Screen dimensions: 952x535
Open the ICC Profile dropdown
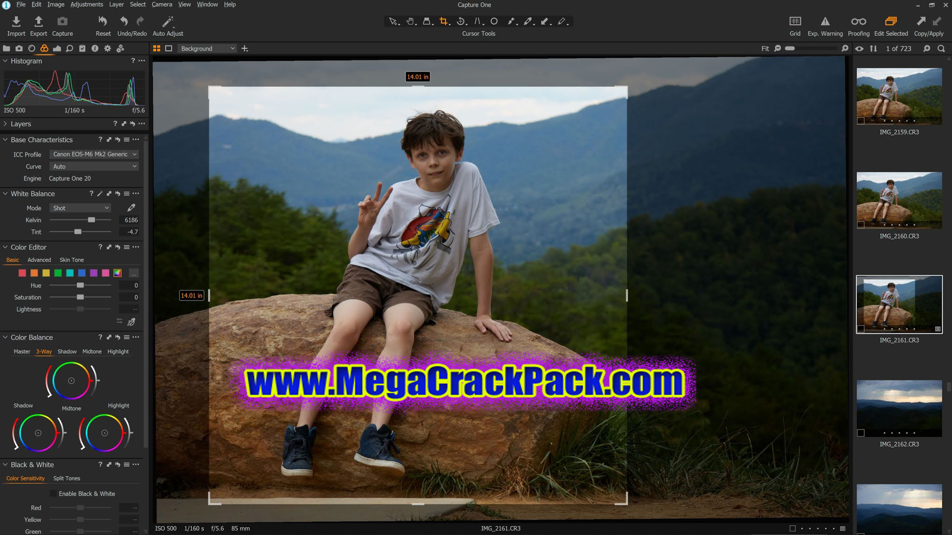tap(94, 154)
